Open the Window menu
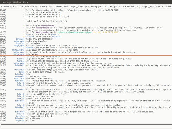Viewport: 172px width, 129px height. click(17, 2)
